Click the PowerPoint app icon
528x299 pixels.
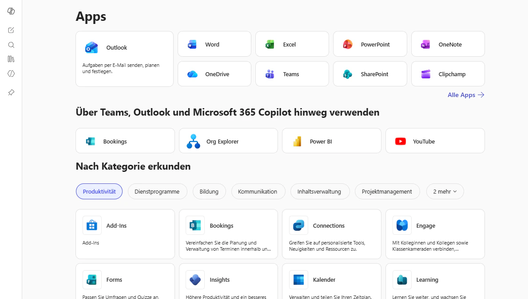click(x=348, y=44)
